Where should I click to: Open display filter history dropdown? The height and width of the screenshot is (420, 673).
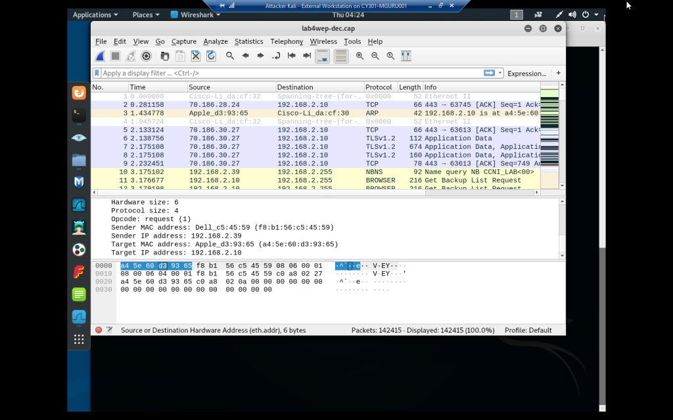(x=500, y=73)
